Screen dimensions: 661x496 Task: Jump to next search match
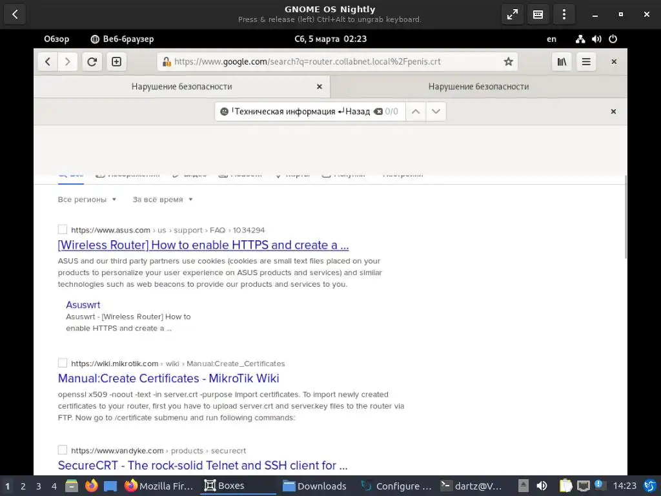436,111
